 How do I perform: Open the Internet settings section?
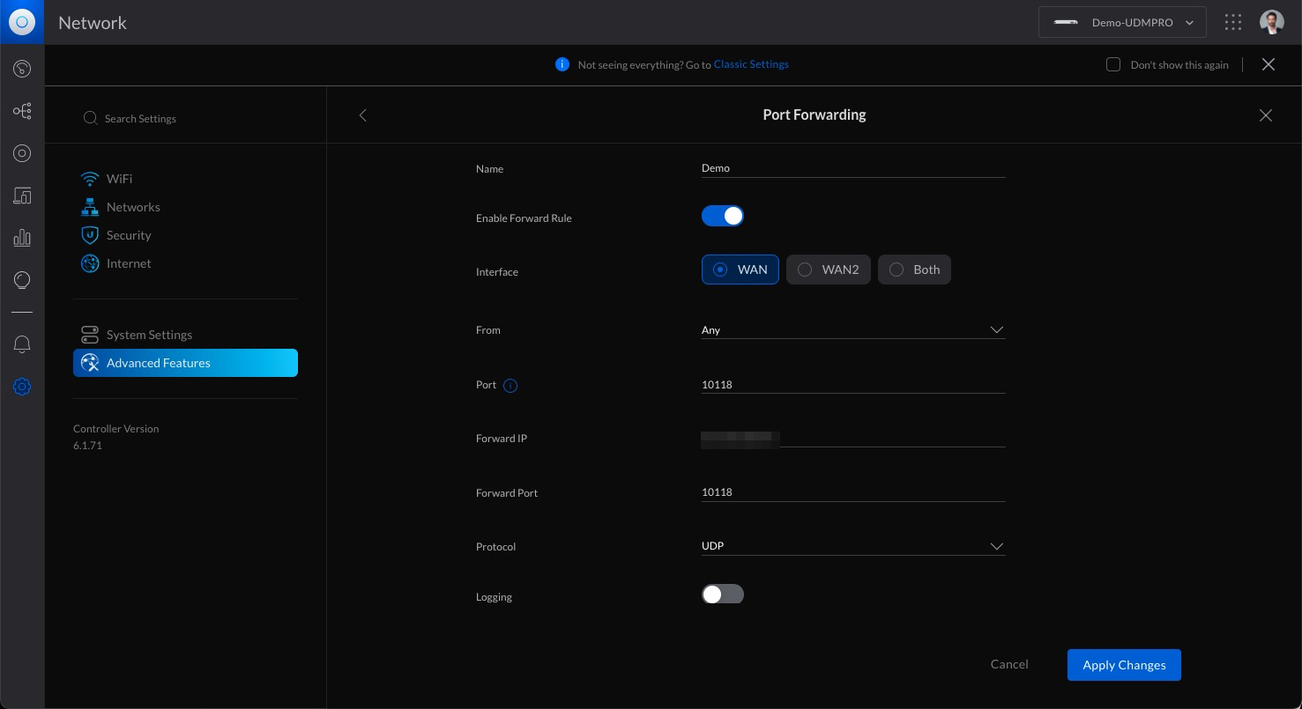[x=129, y=263]
